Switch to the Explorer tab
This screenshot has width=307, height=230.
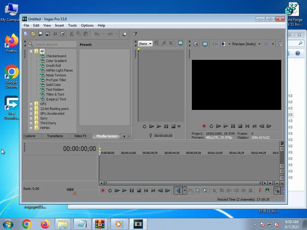[30, 136]
